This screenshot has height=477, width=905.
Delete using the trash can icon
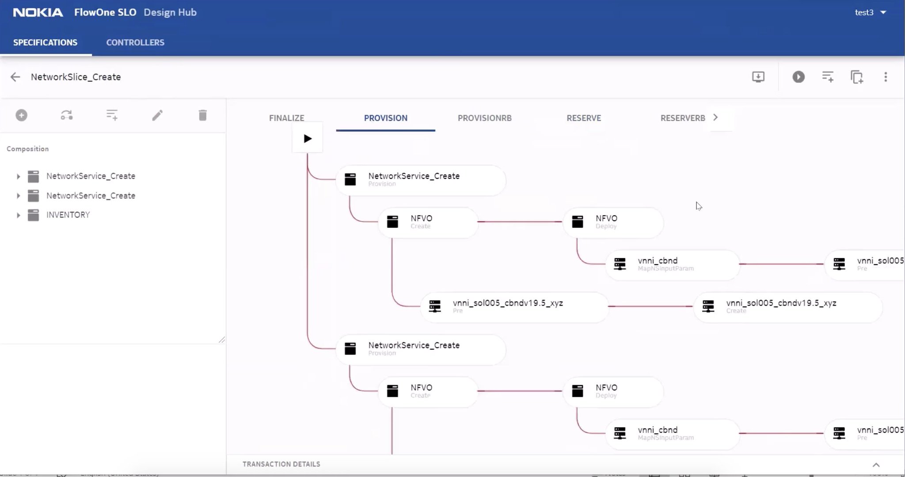coord(202,115)
